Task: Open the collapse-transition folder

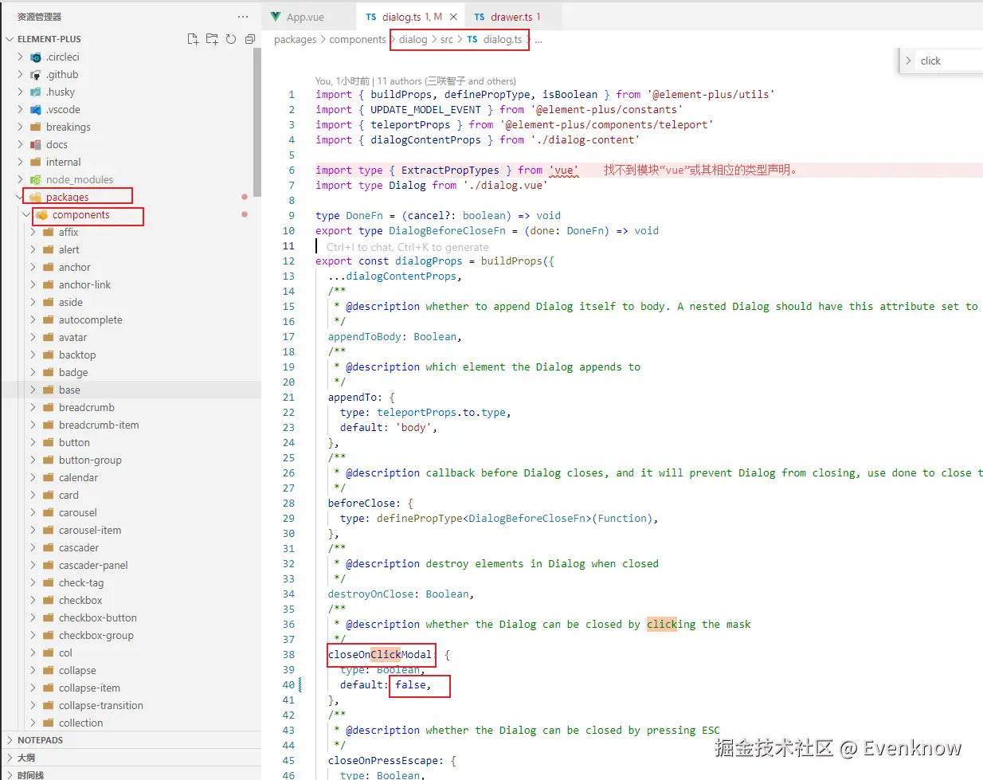Action: pos(131,705)
